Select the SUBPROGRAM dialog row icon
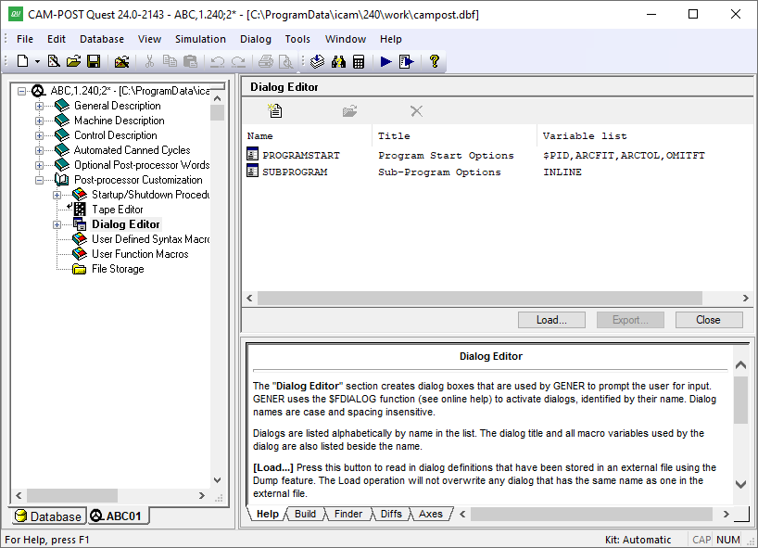The height and width of the screenshot is (548, 758). coord(252,171)
